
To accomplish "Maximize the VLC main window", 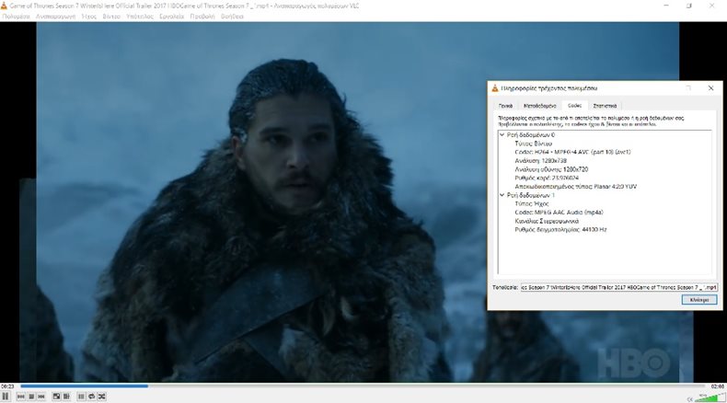I will tap(689, 6).
